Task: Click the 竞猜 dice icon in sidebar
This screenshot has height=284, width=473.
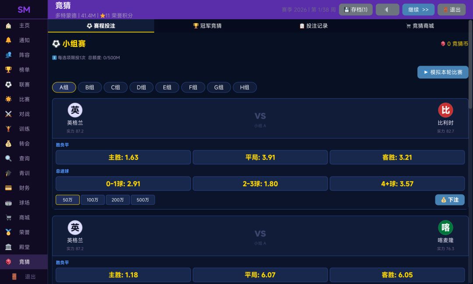Action: click(8, 262)
